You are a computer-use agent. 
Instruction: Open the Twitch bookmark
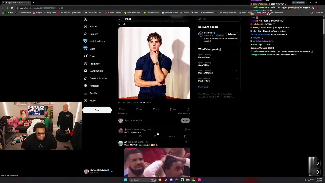tap(195, 13)
